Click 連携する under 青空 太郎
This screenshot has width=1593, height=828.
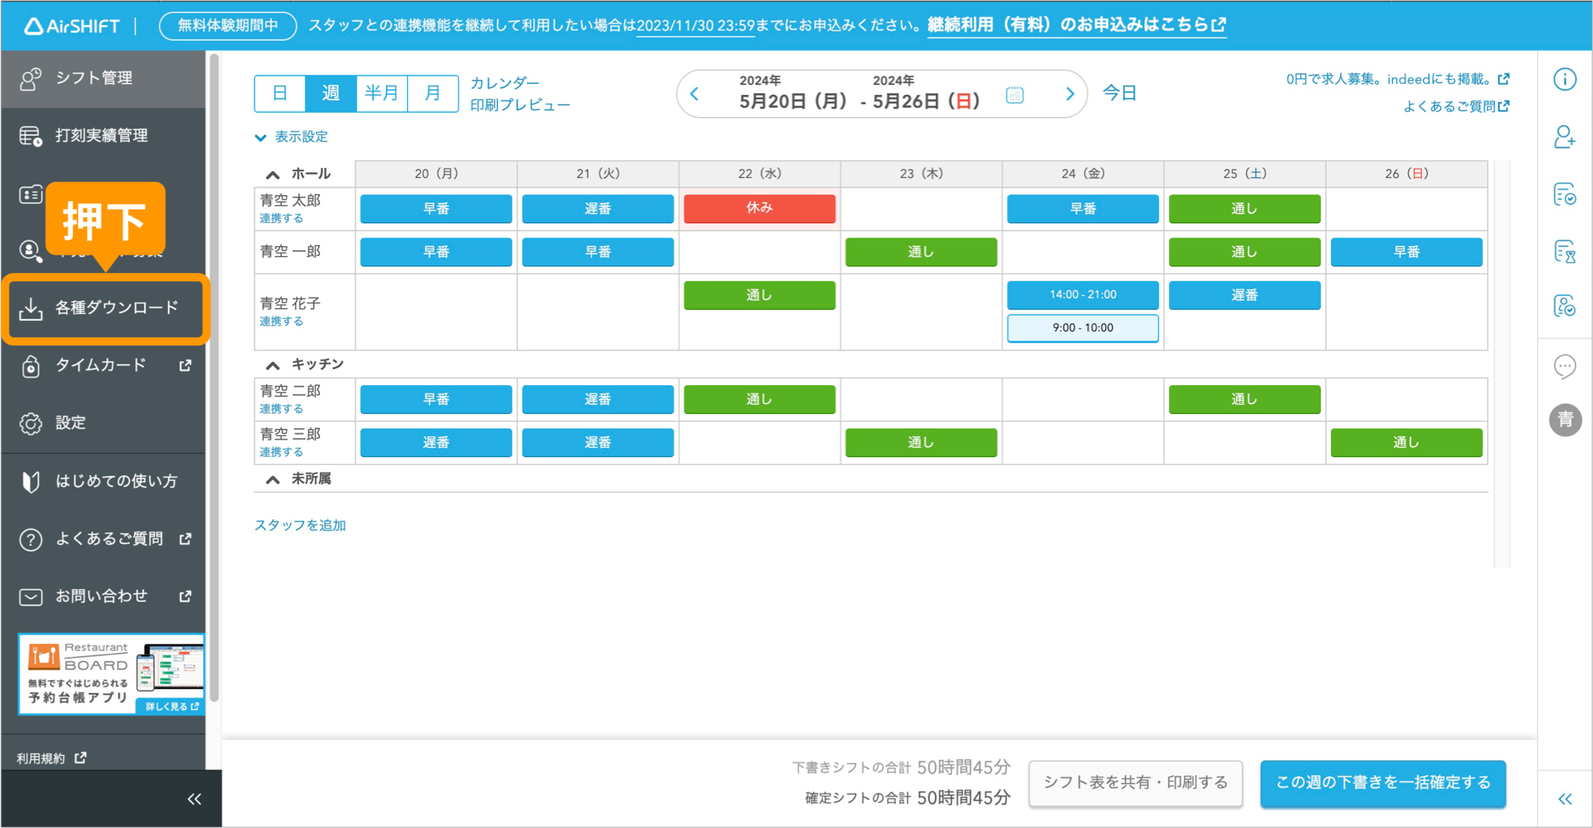coord(282,218)
